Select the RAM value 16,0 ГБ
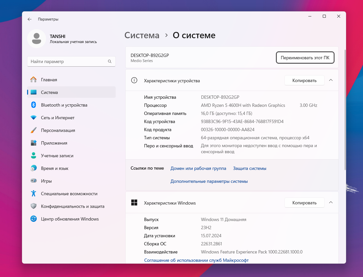Image resolution: width=363 pixels, height=277 pixels. tap(227, 113)
